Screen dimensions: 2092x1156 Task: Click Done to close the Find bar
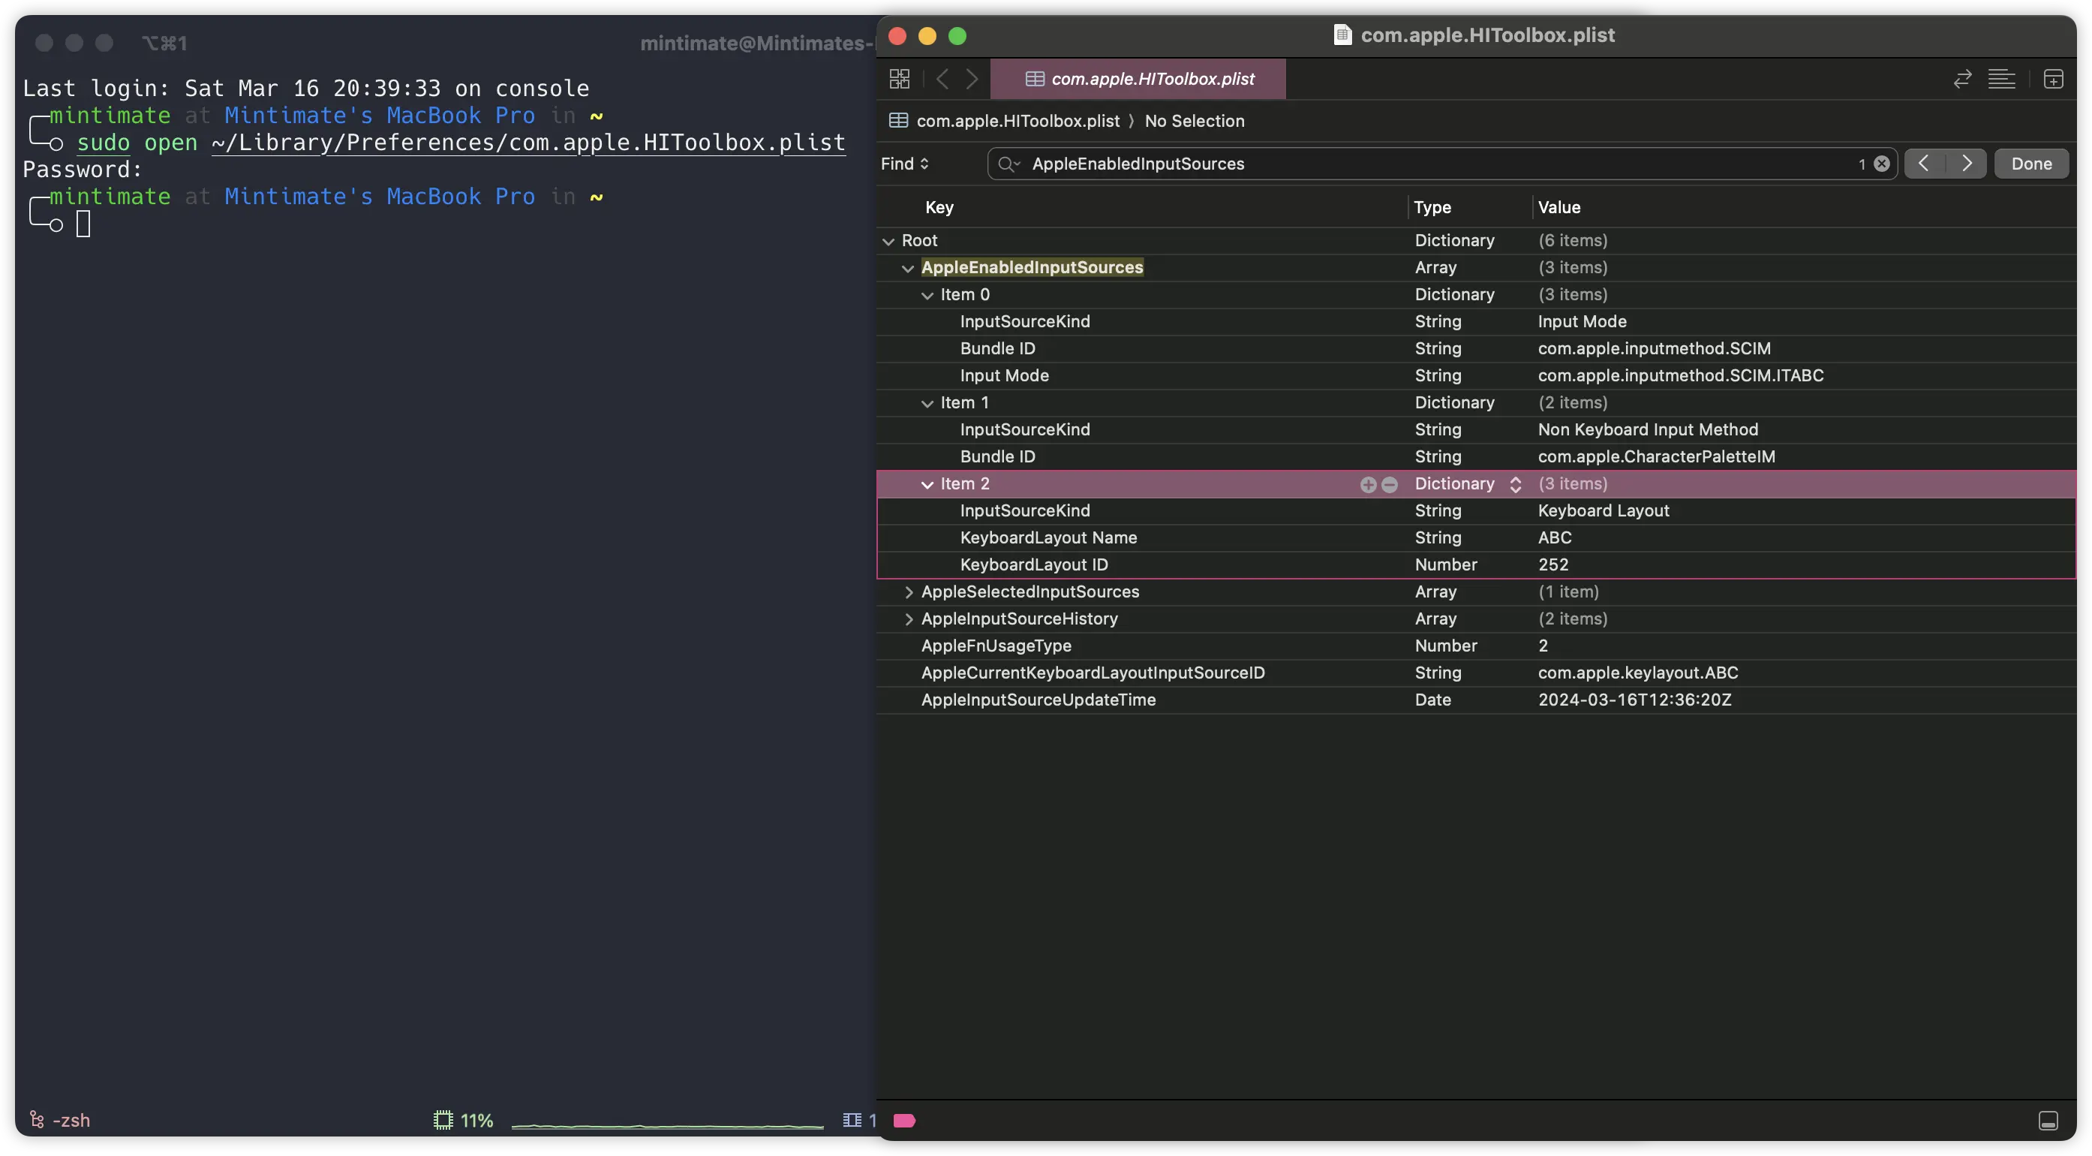[2030, 164]
